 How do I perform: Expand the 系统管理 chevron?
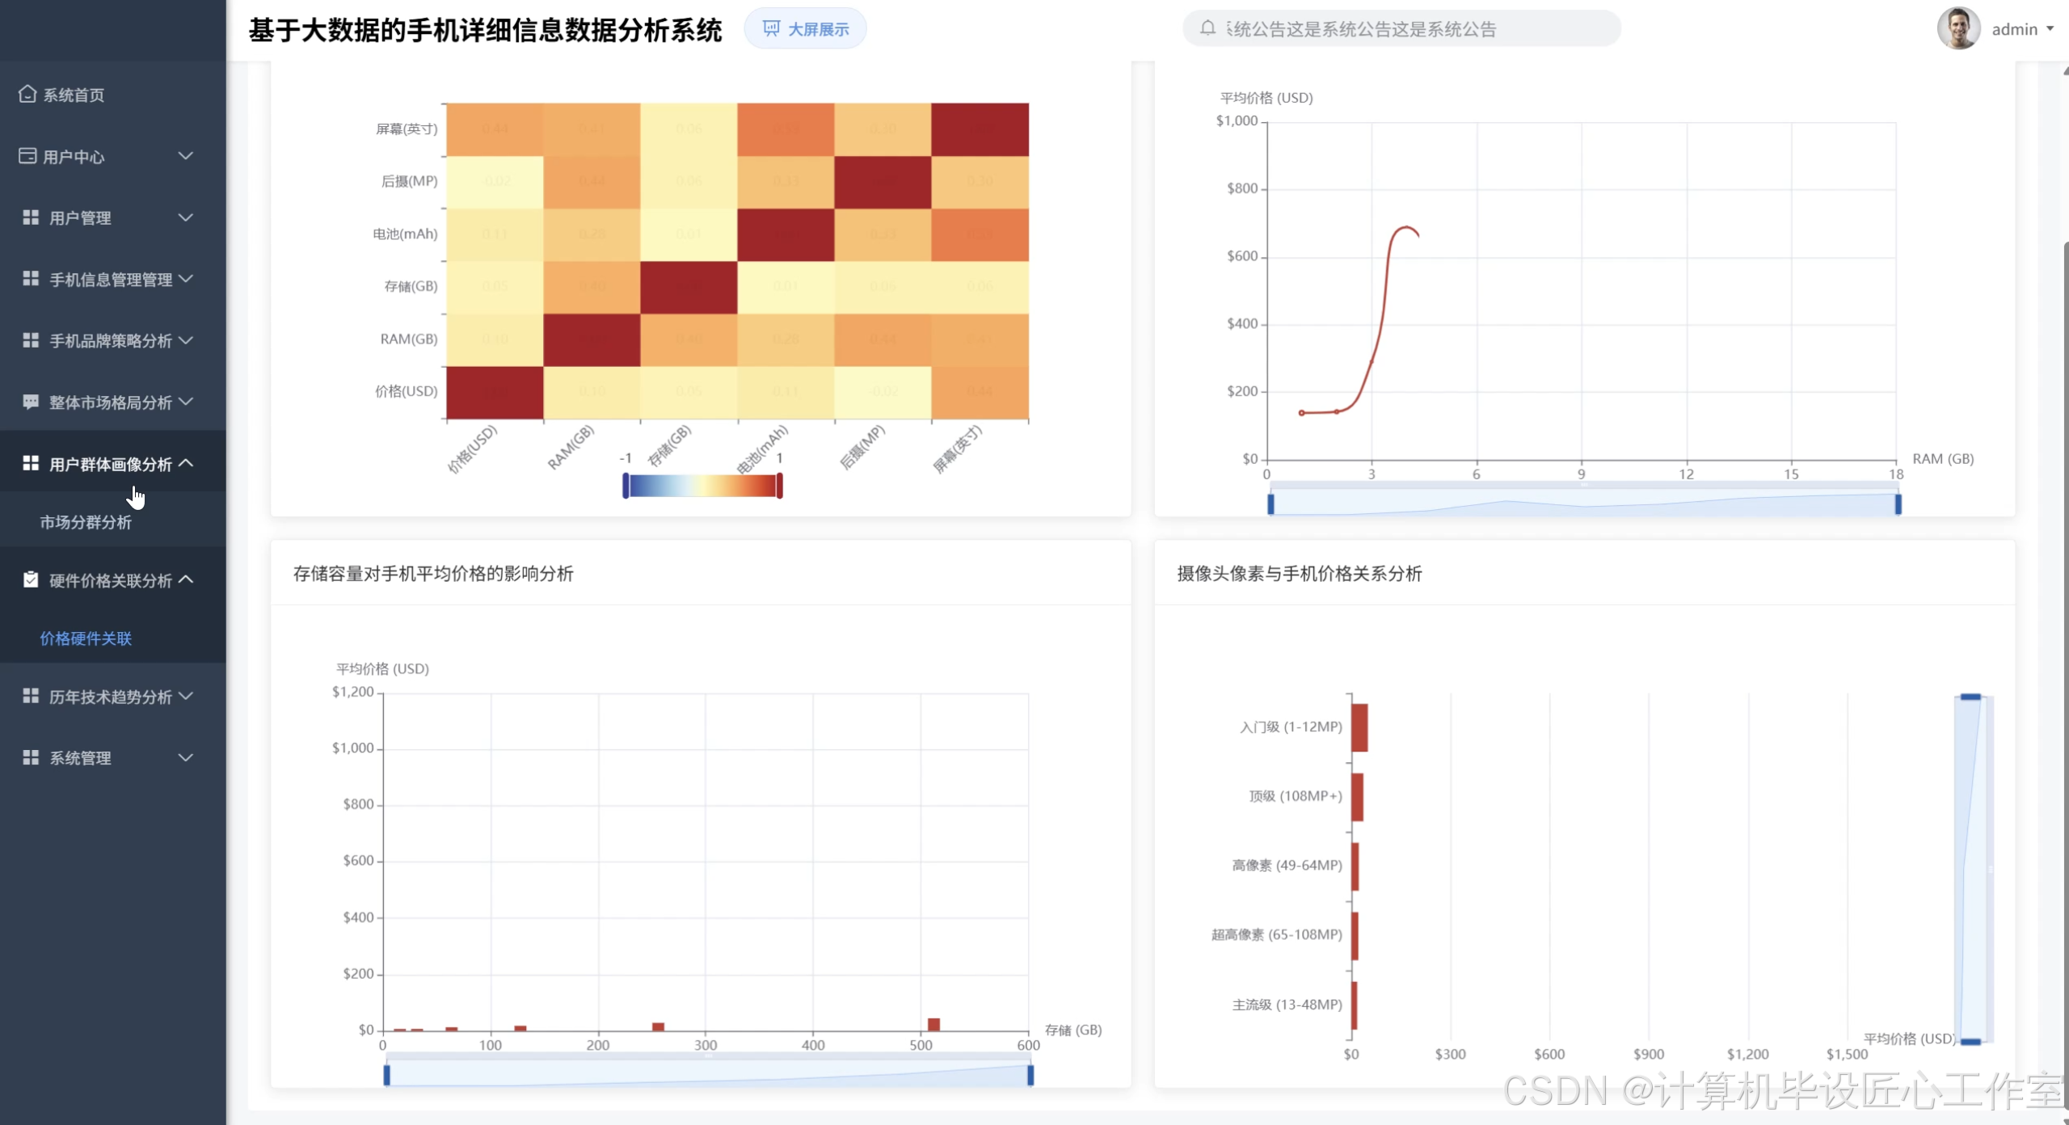pos(186,757)
